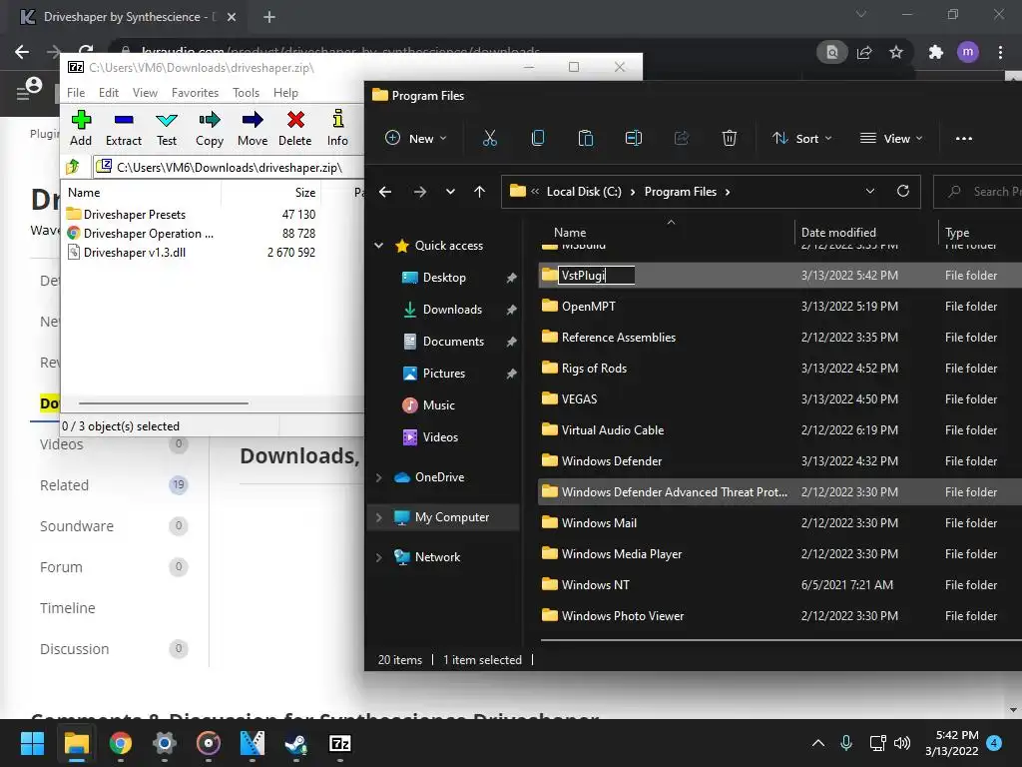
Task: Open the View menu in 7-Zip
Action: pos(145,93)
